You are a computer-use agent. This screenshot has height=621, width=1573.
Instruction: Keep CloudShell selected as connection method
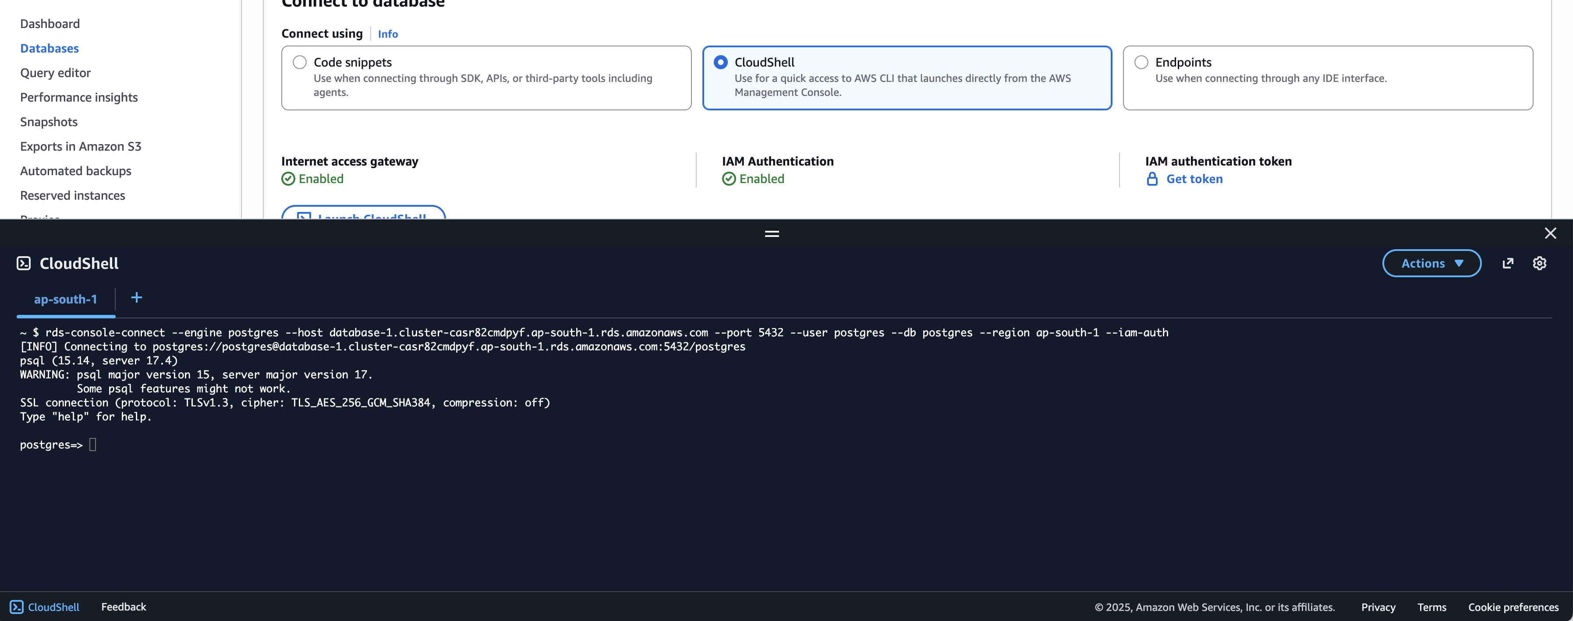point(720,62)
